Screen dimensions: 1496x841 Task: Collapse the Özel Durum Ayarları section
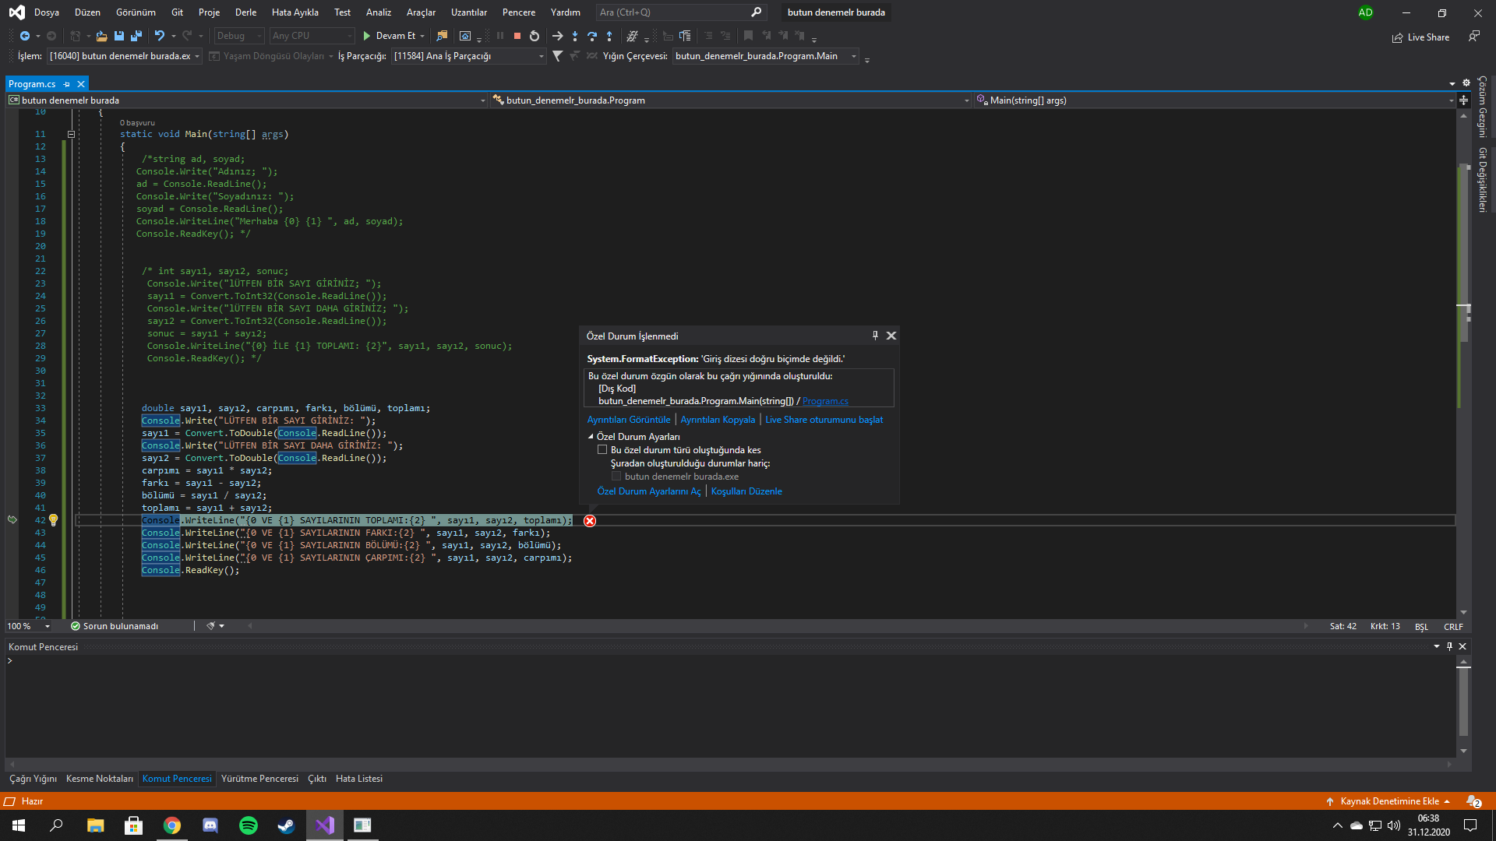pos(591,437)
